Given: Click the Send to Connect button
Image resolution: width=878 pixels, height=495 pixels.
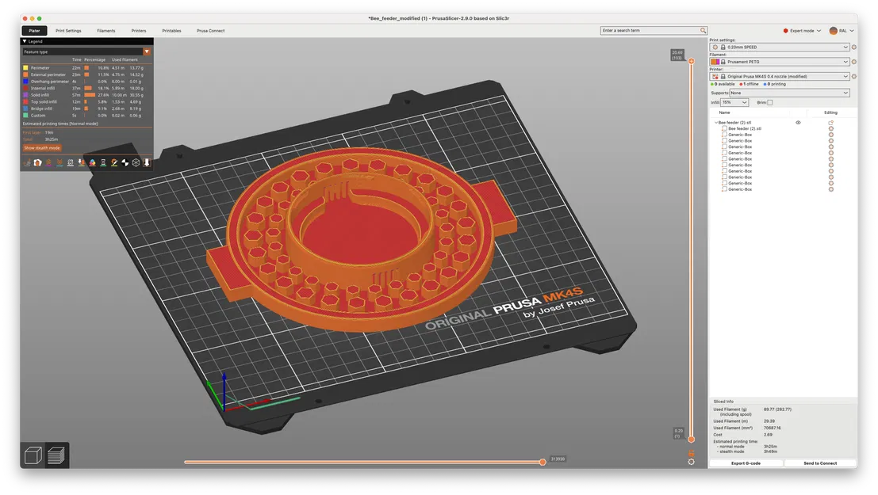Looking at the screenshot, I should click(820, 463).
